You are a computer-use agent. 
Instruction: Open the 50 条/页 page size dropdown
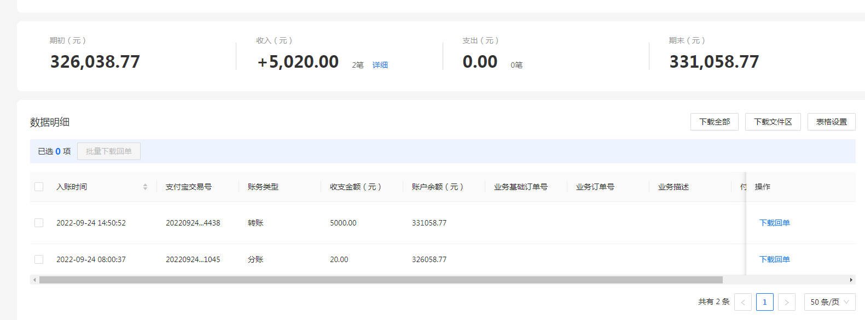pyautogui.click(x=829, y=302)
